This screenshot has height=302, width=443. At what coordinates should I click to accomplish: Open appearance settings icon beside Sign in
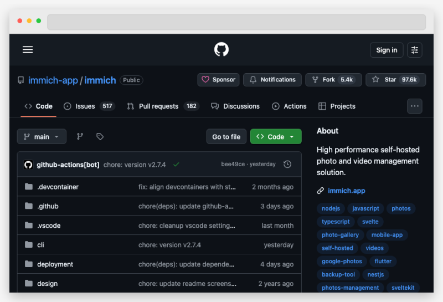click(415, 50)
